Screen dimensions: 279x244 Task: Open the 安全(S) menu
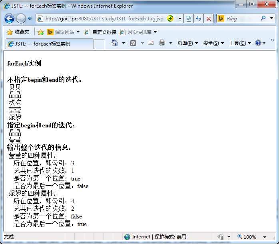click(x=213, y=43)
